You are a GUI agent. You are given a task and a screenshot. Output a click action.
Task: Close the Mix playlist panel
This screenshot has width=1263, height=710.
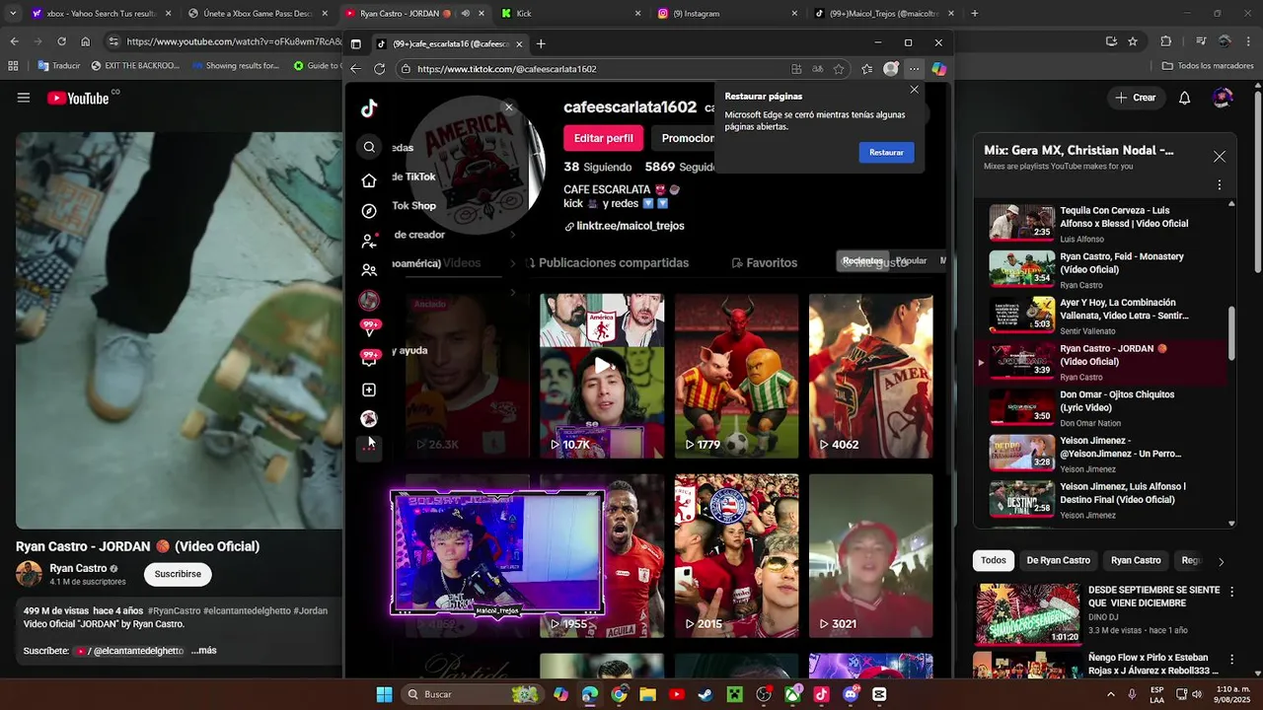coord(1220,157)
